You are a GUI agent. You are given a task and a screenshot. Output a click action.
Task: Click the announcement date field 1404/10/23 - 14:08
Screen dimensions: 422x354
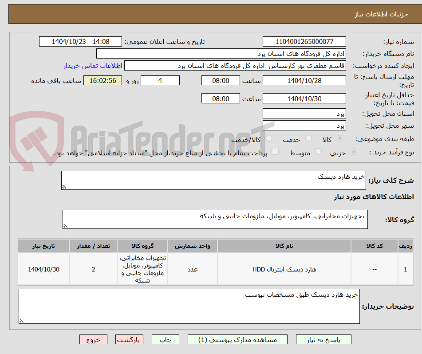pyautogui.click(x=80, y=42)
